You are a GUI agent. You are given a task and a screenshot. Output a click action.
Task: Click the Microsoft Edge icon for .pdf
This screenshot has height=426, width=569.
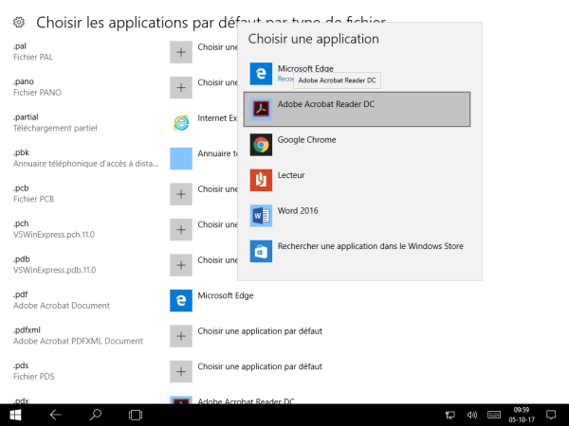(181, 301)
